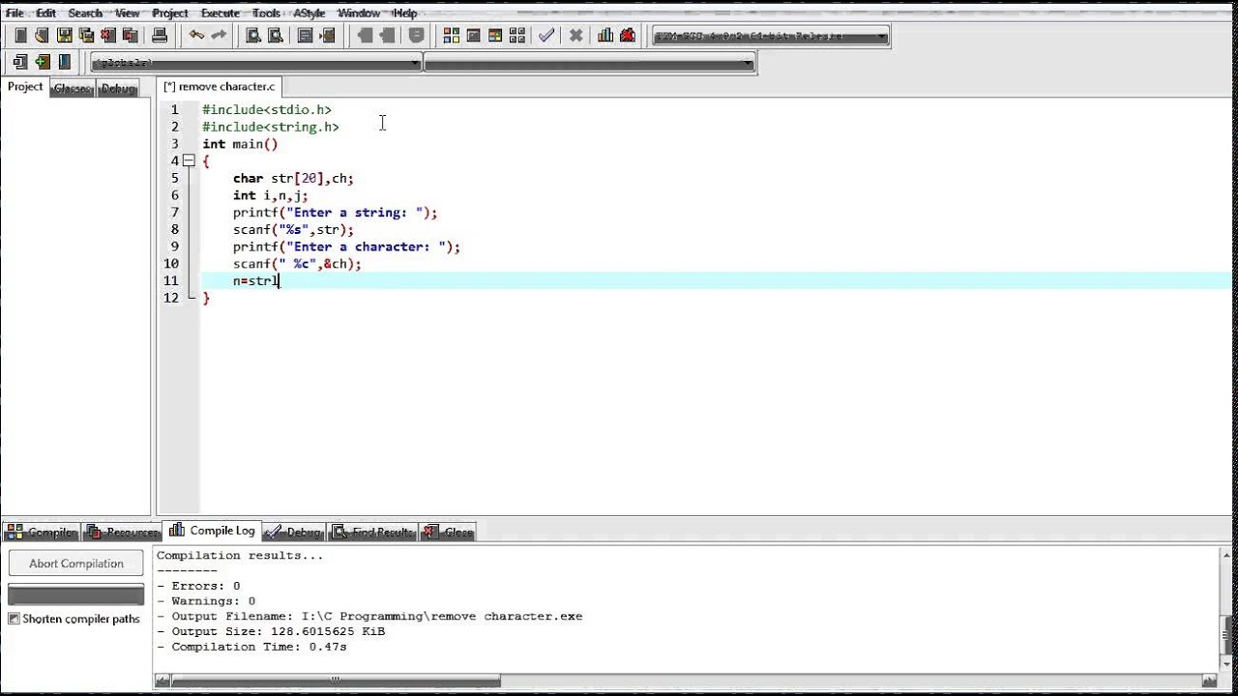
Task: Click the #include<string.h> code line
Action: pos(271,127)
